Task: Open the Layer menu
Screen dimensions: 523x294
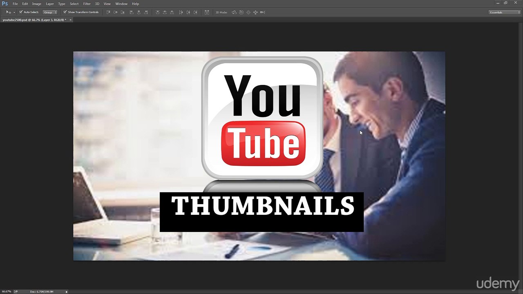Action: [50, 4]
